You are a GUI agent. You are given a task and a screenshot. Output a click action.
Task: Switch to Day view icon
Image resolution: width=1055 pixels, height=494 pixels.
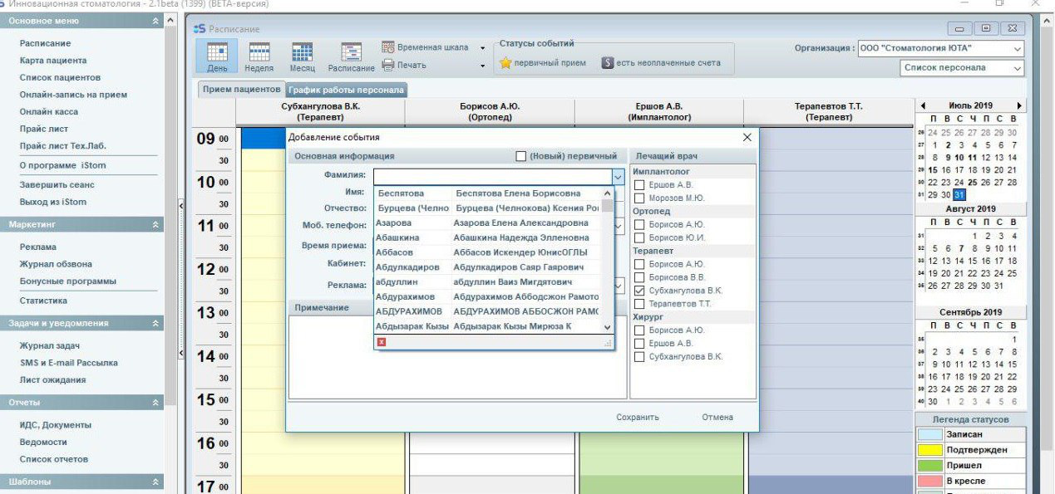pyautogui.click(x=216, y=56)
